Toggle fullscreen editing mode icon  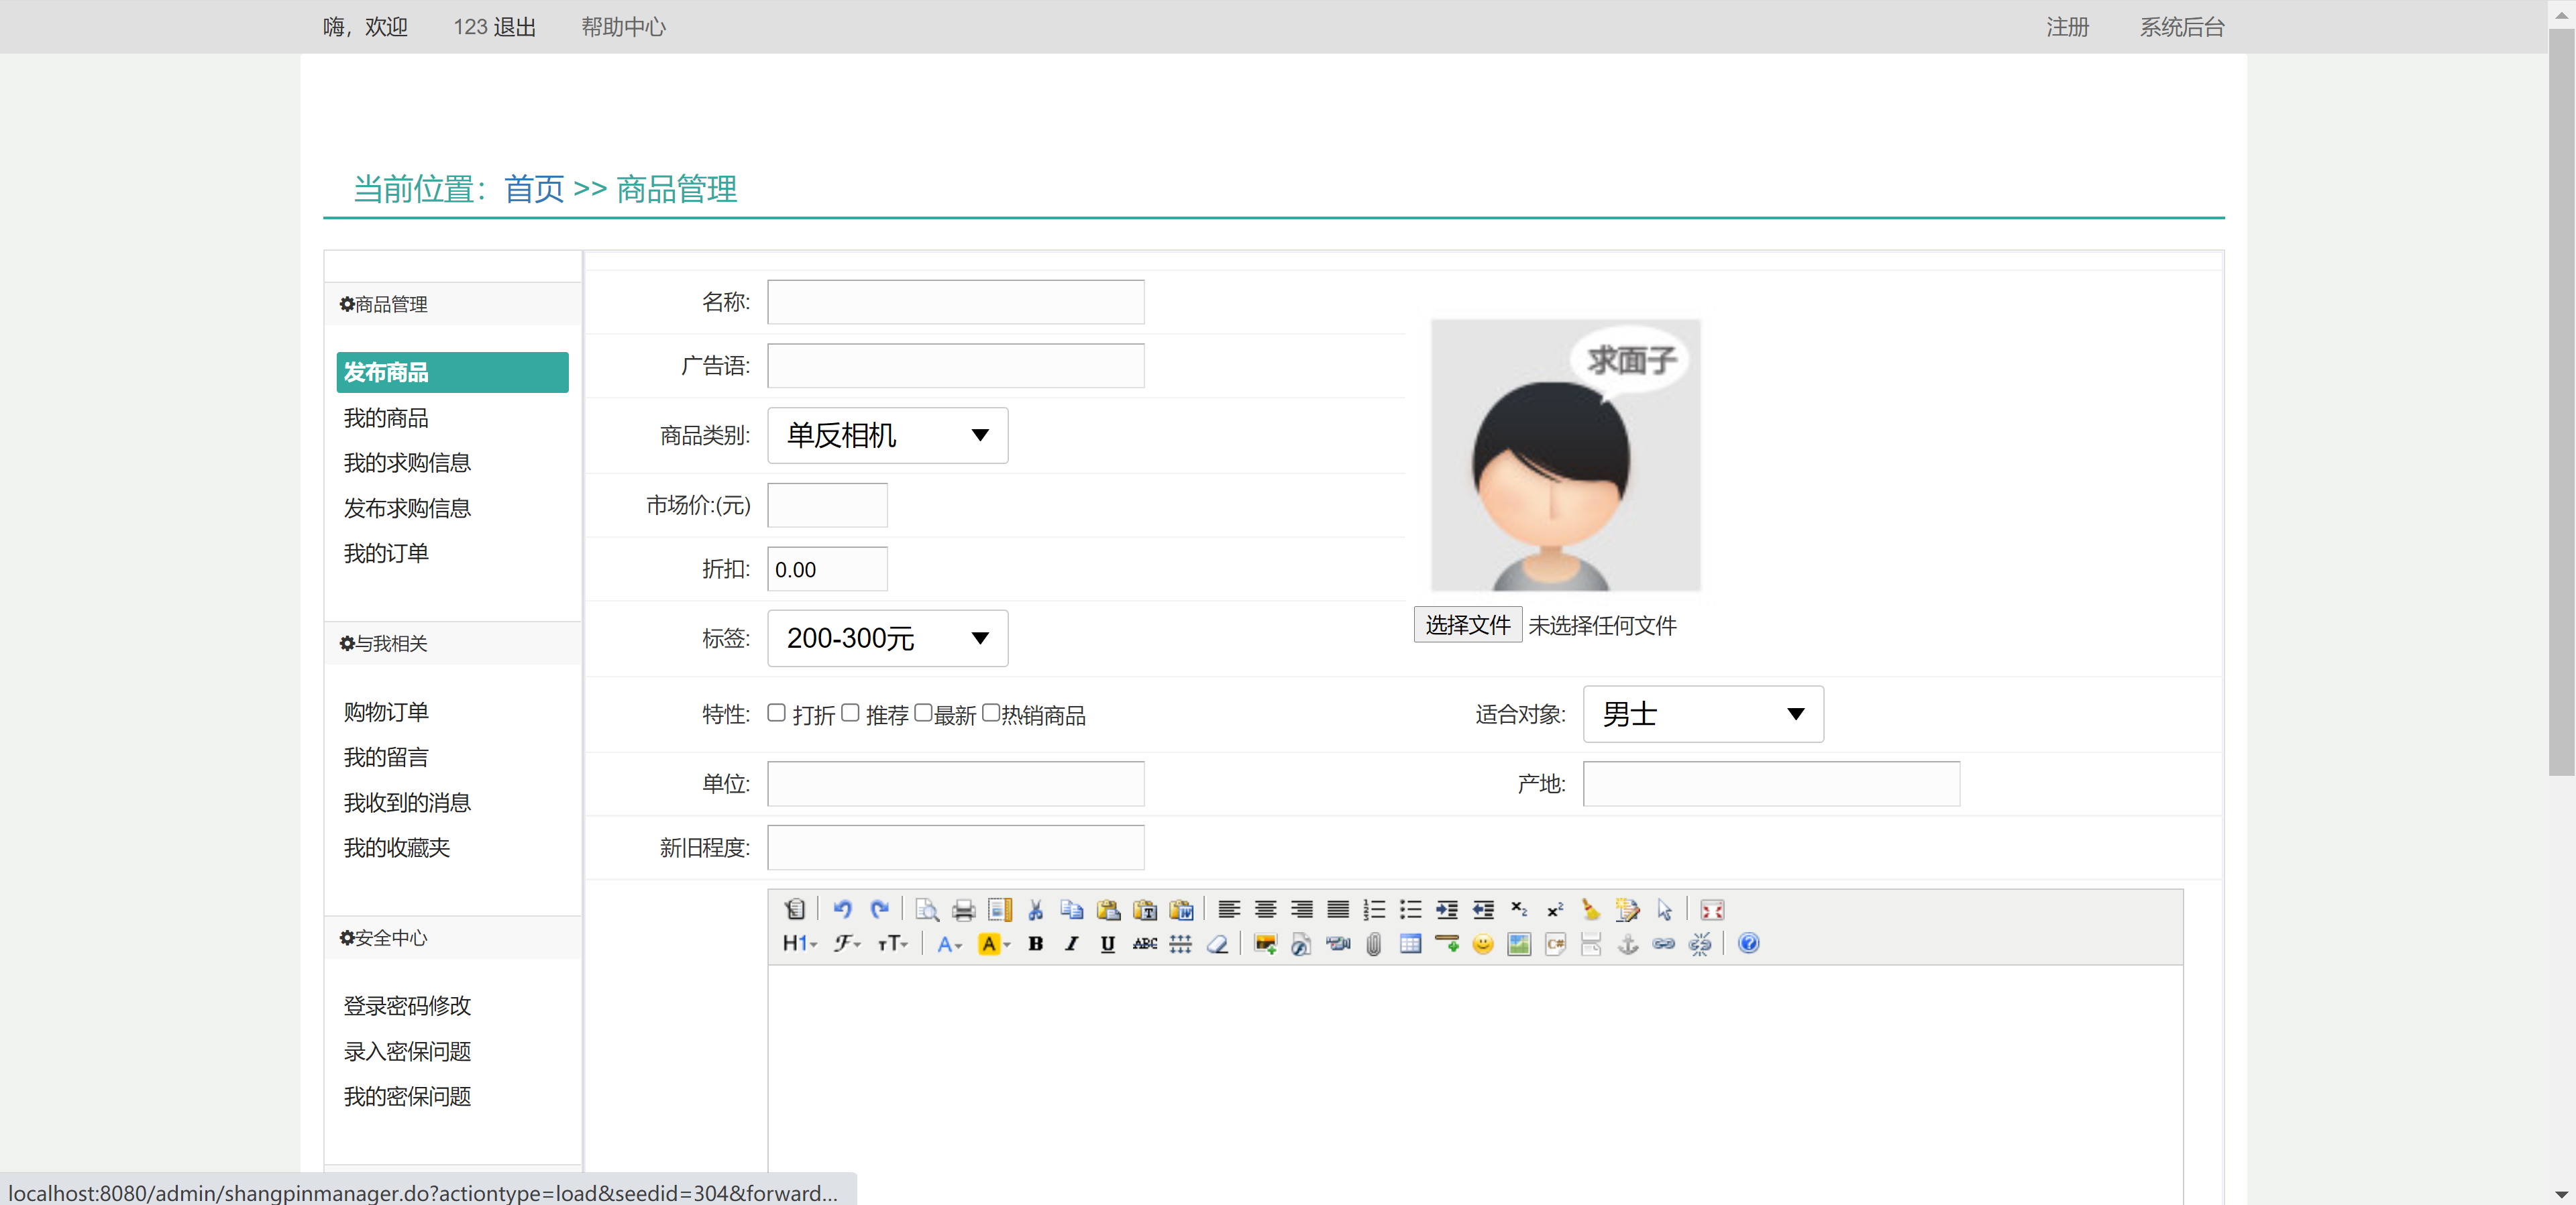coord(1712,910)
